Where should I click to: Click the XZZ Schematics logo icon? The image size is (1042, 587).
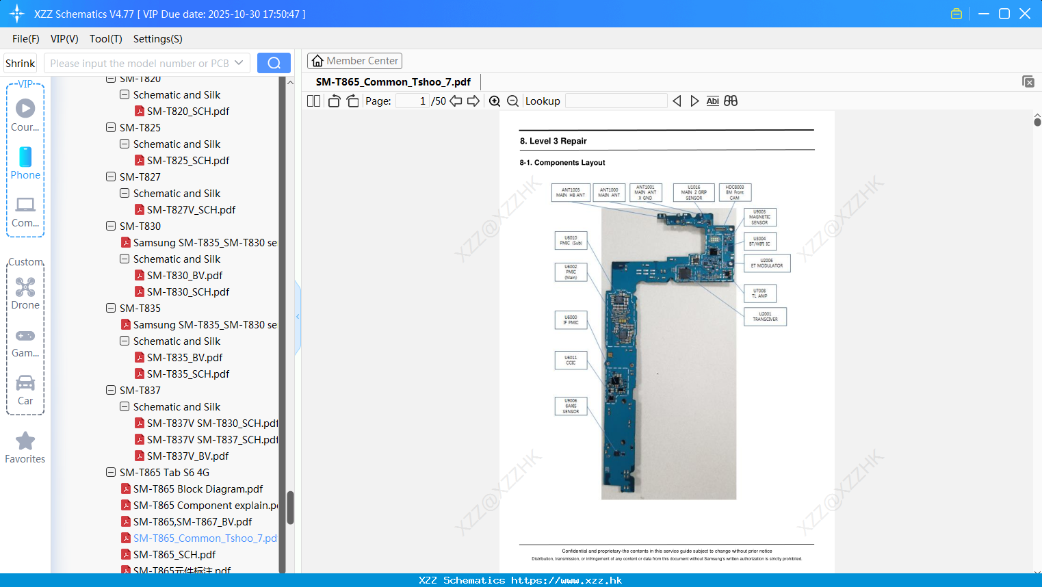[17, 14]
